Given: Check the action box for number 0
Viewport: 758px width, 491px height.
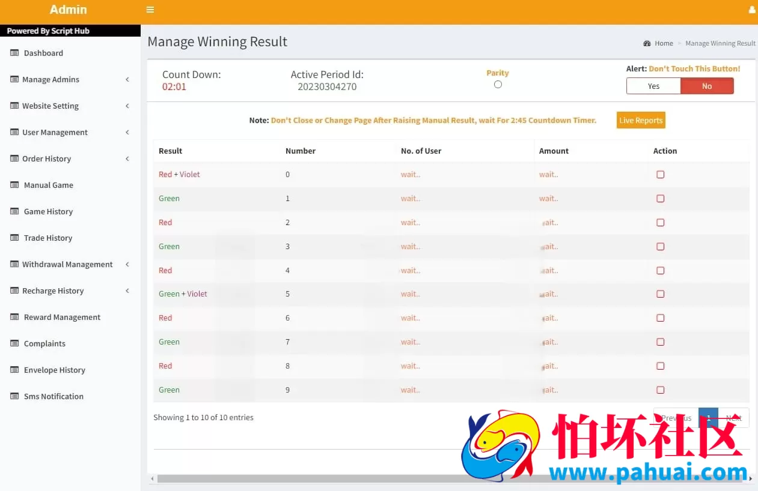Looking at the screenshot, I should coord(661,175).
